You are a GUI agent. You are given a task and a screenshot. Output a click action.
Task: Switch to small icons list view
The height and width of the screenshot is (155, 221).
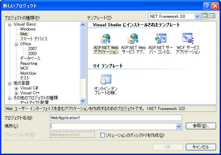(x=212, y=16)
